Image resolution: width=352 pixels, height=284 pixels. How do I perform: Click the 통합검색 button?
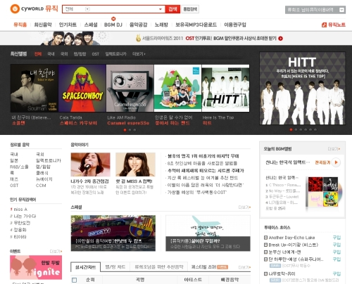point(190,9)
